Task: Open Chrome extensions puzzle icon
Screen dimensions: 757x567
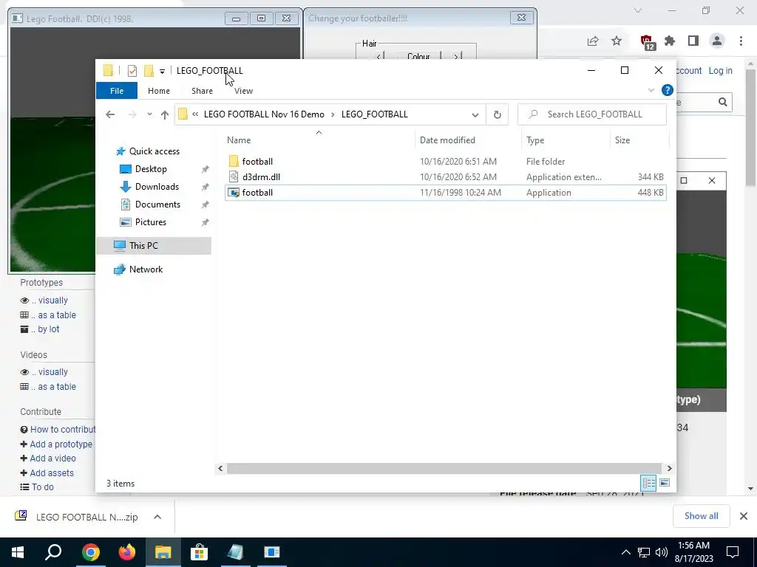Action: point(670,41)
